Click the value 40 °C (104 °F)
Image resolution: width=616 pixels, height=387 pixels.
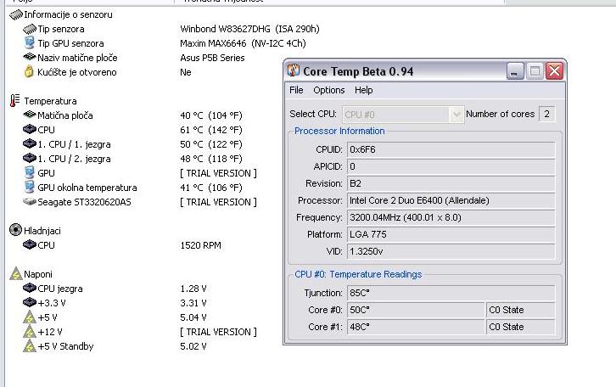click(x=211, y=115)
